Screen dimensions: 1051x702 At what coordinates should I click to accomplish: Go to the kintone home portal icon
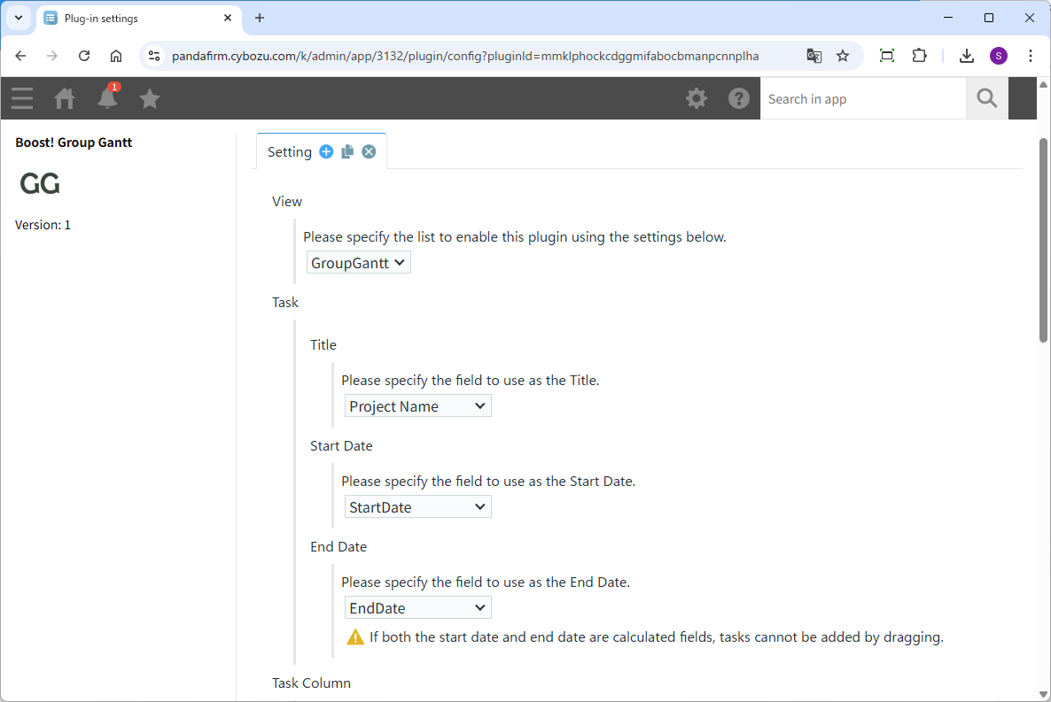pyautogui.click(x=65, y=98)
